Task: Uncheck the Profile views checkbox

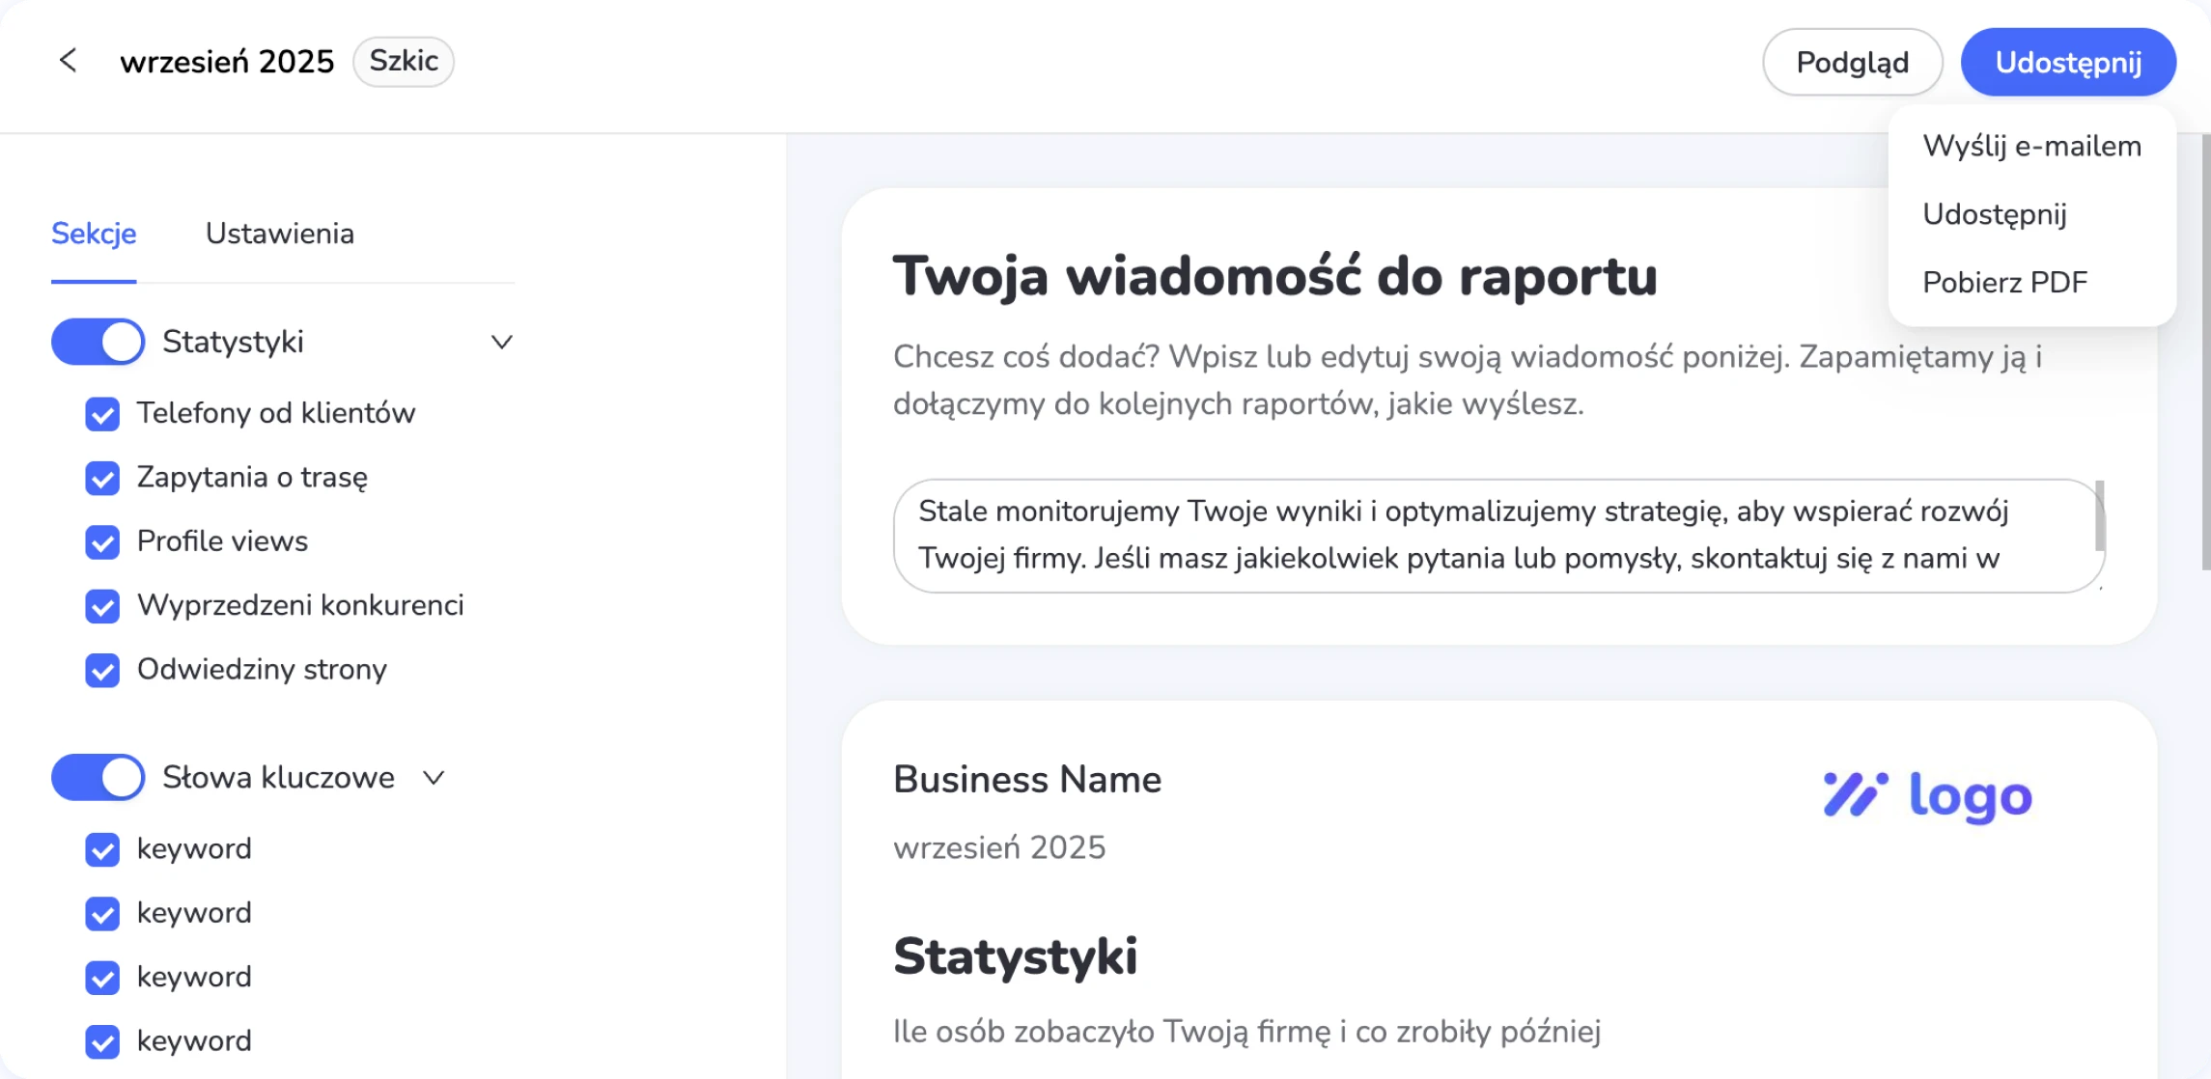Action: click(x=102, y=542)
